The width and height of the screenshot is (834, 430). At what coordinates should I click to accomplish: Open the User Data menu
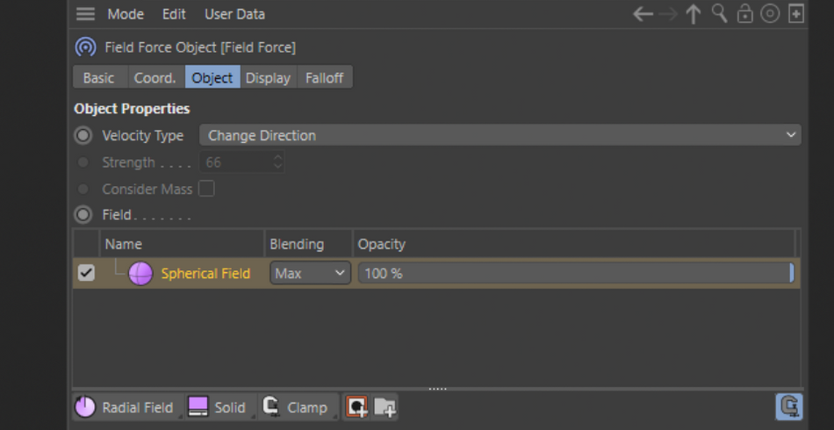click(x=234, y=14)
